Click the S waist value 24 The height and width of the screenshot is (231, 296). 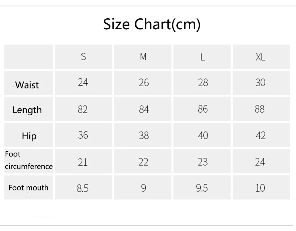pos(83,83)
